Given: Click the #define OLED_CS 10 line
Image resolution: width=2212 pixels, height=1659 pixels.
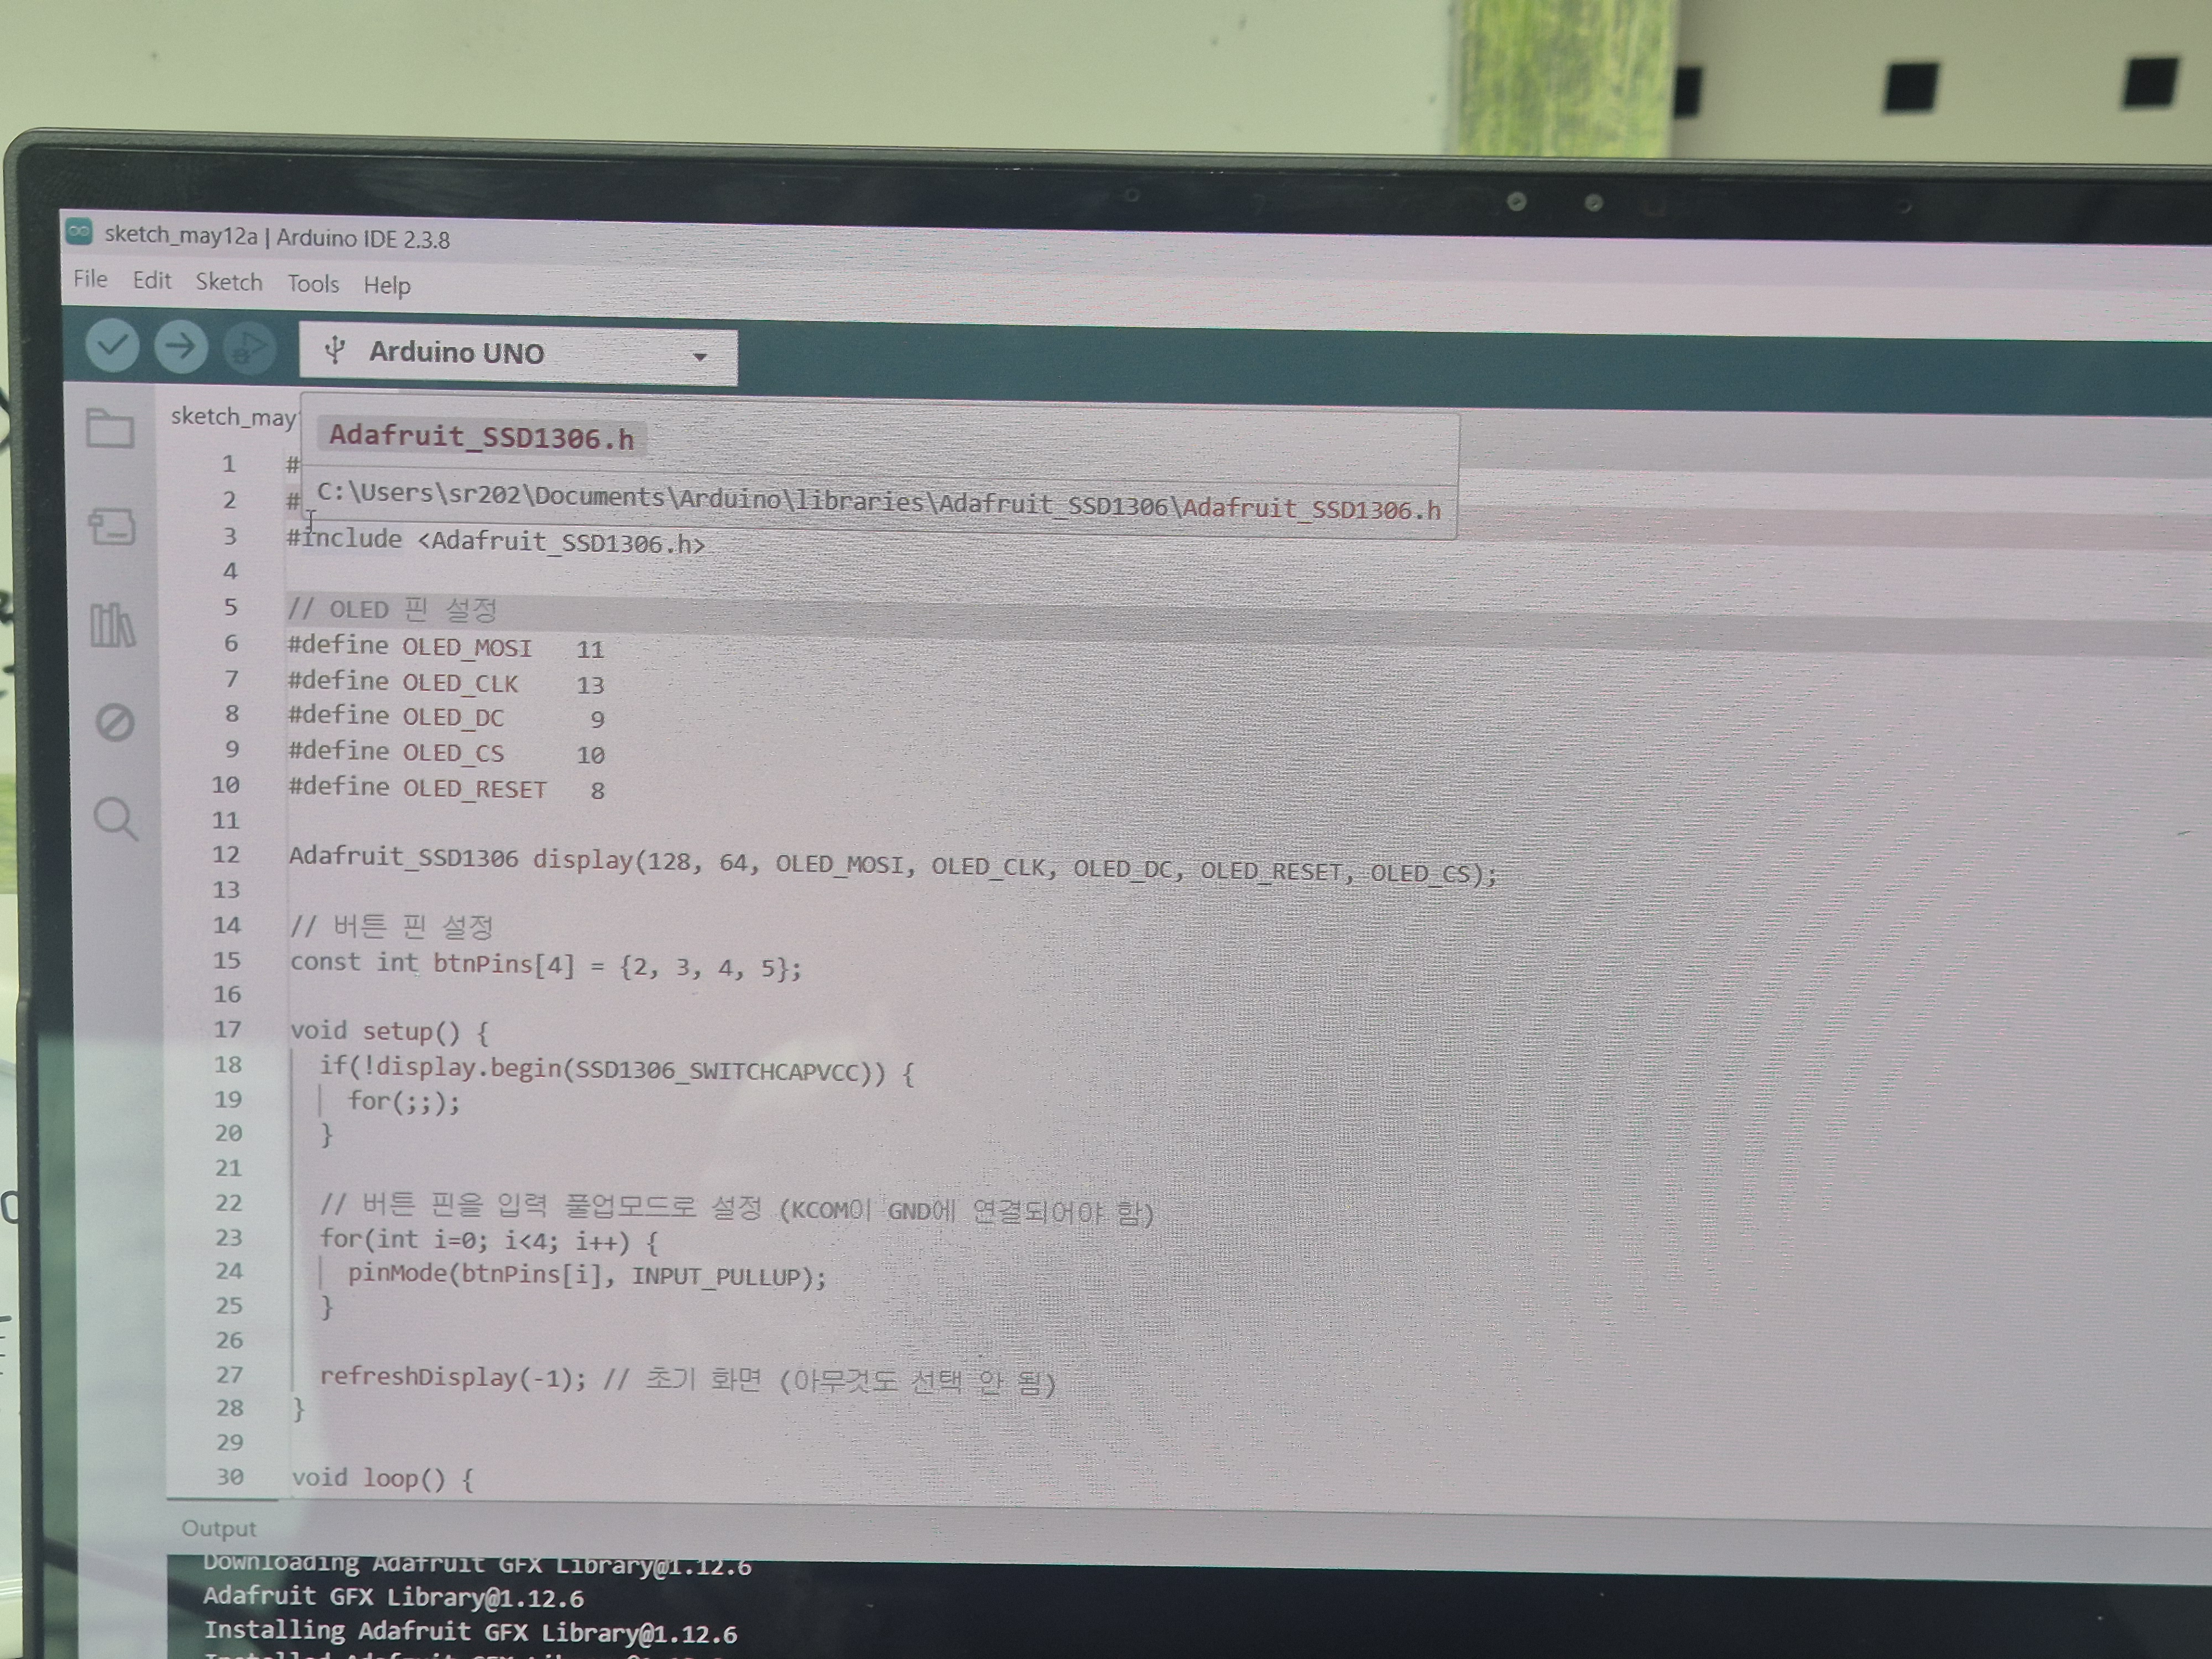Looking at the screenshot, I should pos(446,752).
